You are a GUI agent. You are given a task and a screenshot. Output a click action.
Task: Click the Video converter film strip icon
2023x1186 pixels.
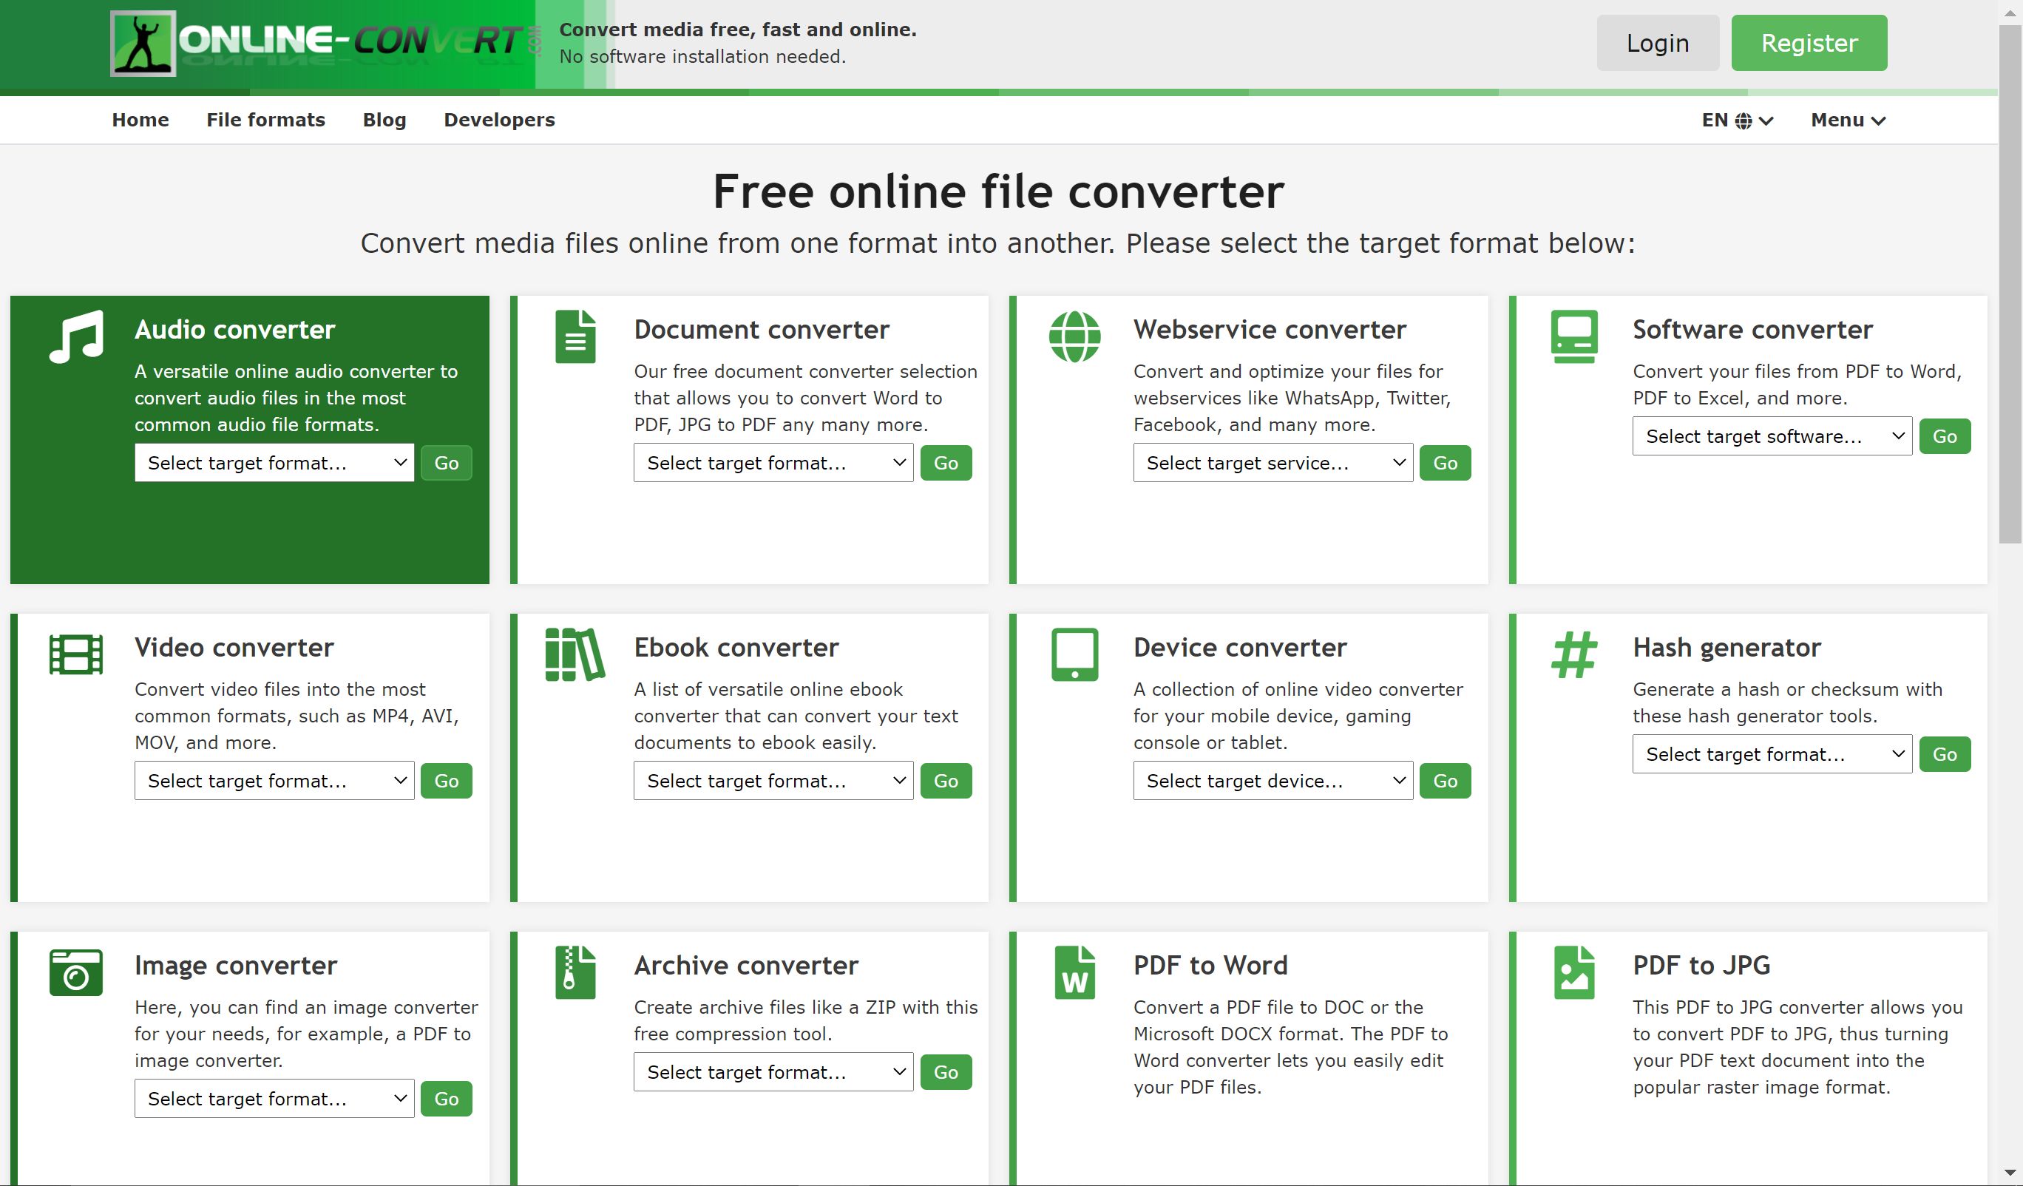77,654
